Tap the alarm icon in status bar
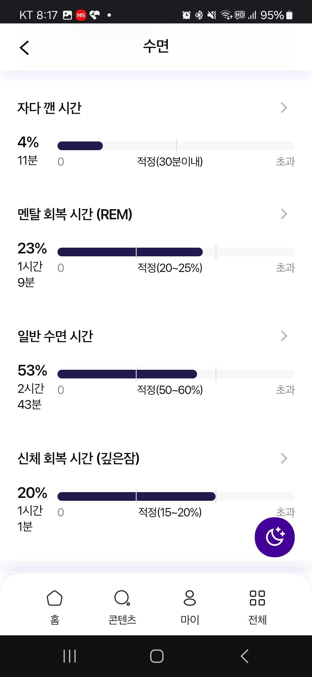The height and width of the screenshot is (677, 312). click(186, 15)
